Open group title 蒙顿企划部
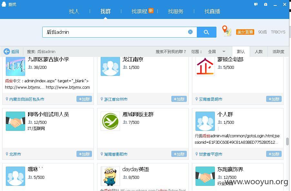This screenshot has width=291, height=191. pyautogui.click(x=230, y=59)
